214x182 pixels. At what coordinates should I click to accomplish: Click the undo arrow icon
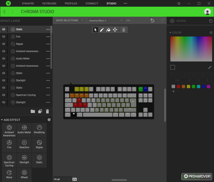coord(152,21)
